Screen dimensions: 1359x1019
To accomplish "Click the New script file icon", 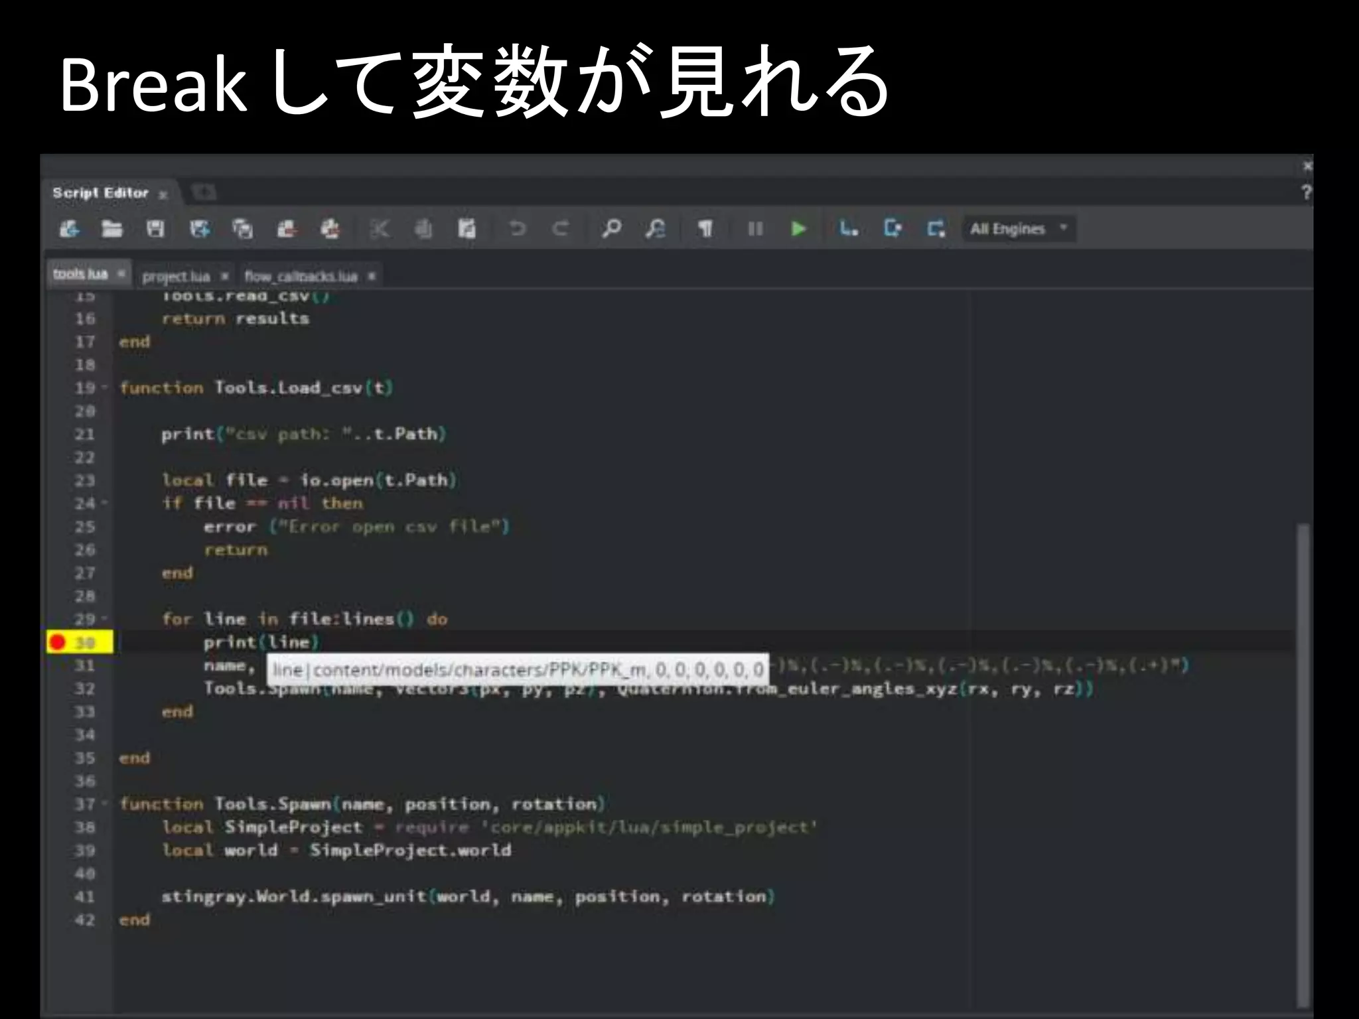I will tap(70, 229).
